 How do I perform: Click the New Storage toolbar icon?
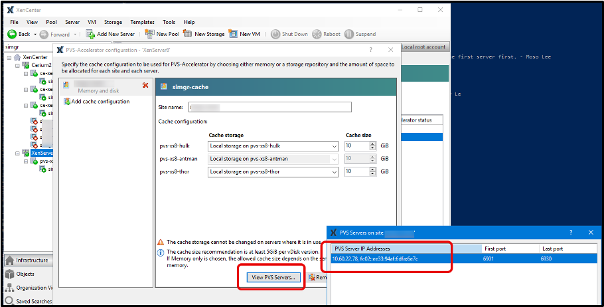(187, 34)
